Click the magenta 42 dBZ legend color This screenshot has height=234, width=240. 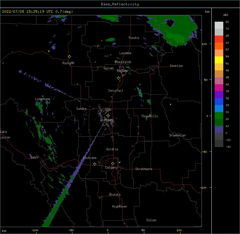tap(219, 88)
